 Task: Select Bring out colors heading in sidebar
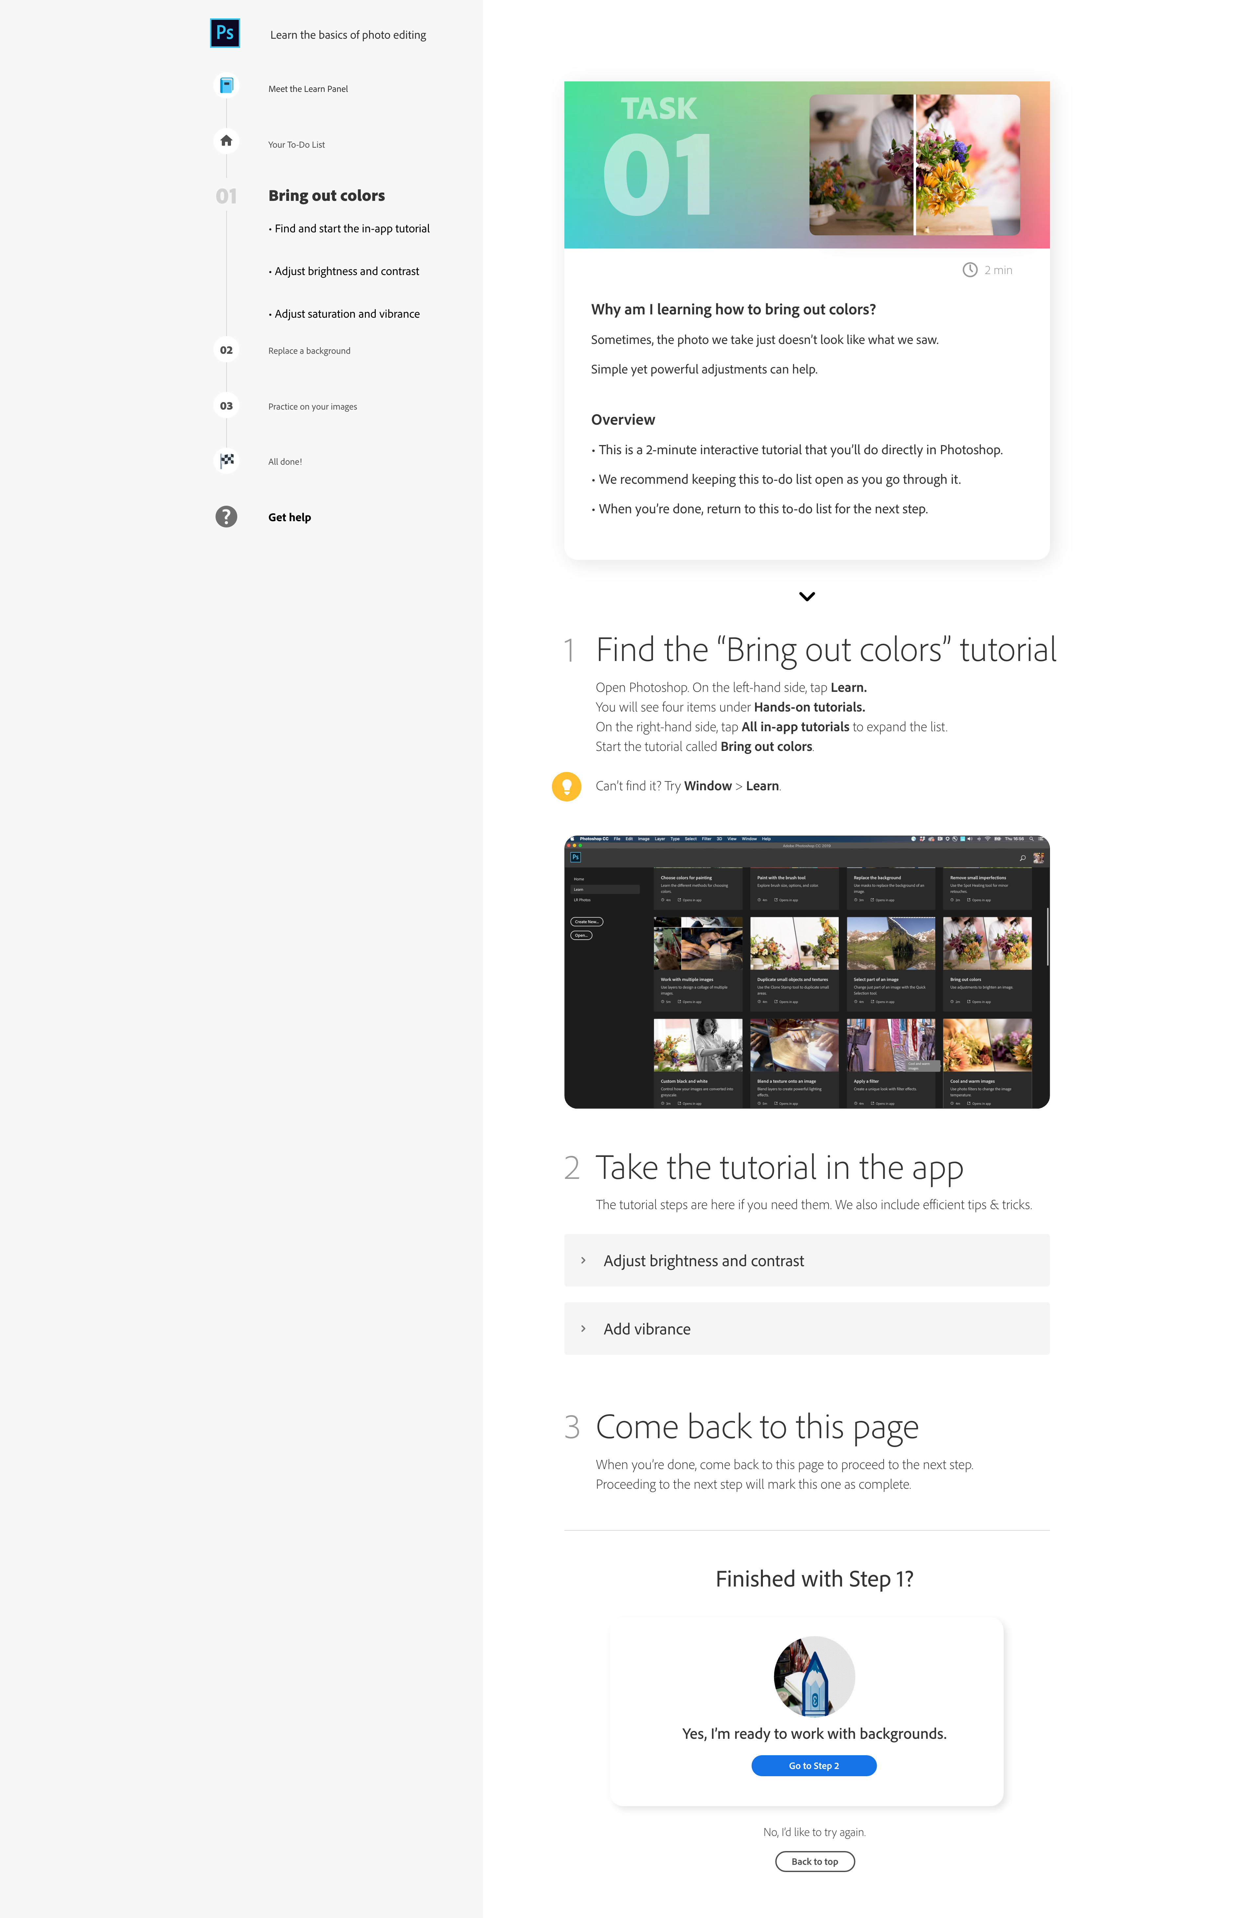point(326,196)
